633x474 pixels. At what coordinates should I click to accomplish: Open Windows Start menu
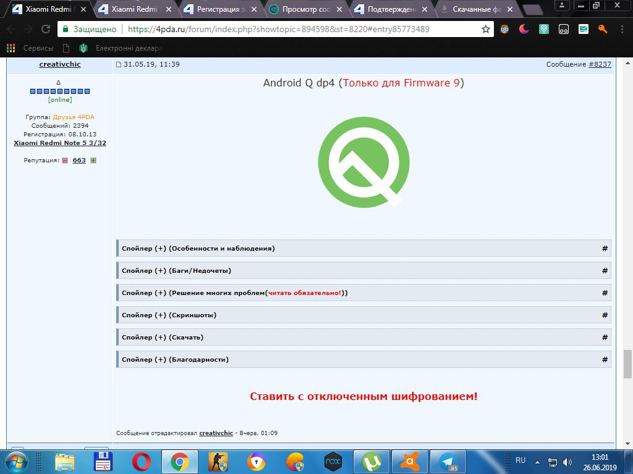click(16, 462)
